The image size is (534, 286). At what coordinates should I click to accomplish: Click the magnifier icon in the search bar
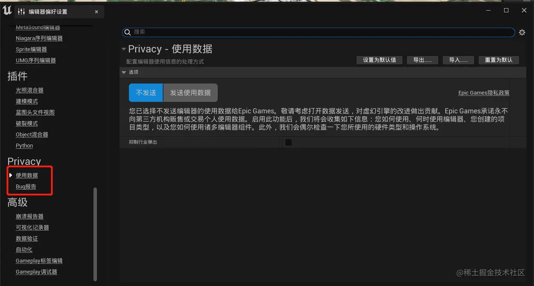point(128,32)
